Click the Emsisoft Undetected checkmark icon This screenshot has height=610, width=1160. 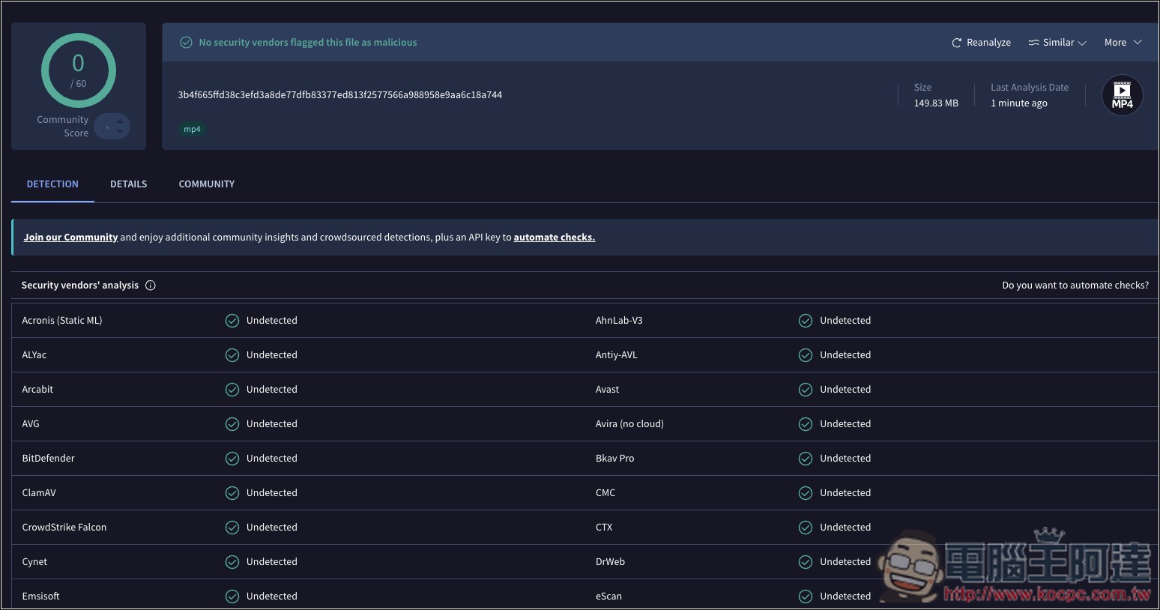[232, 597]
